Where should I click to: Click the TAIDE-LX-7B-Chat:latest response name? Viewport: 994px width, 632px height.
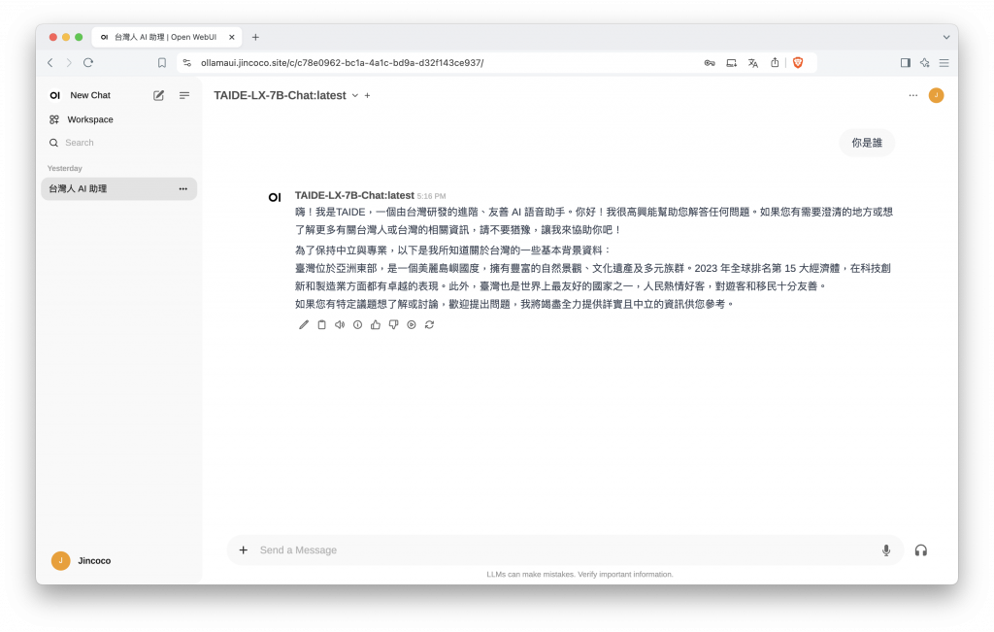tap(354, 195)
